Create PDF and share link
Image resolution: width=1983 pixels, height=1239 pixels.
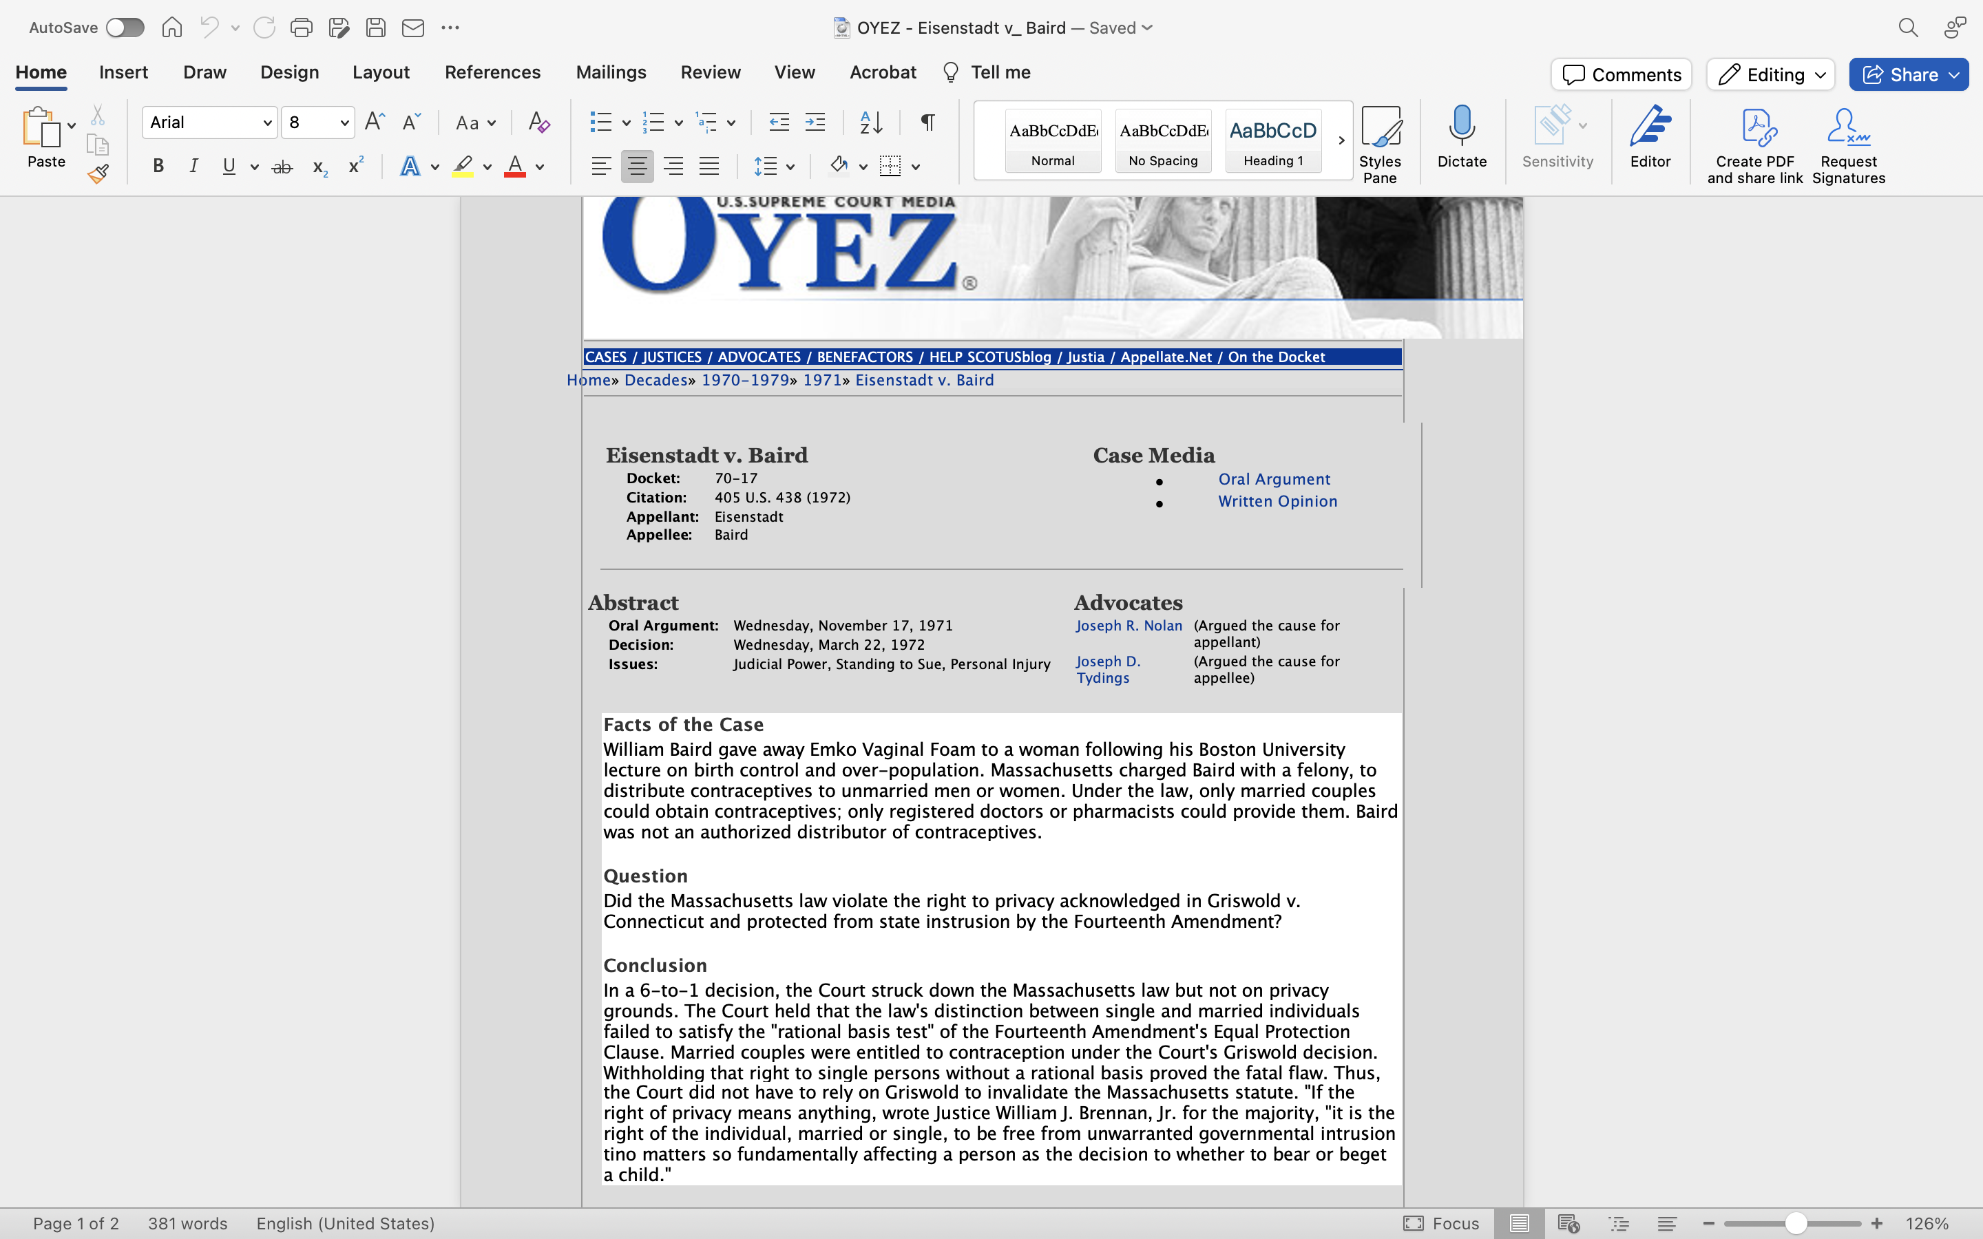(x=1754, y=143)
